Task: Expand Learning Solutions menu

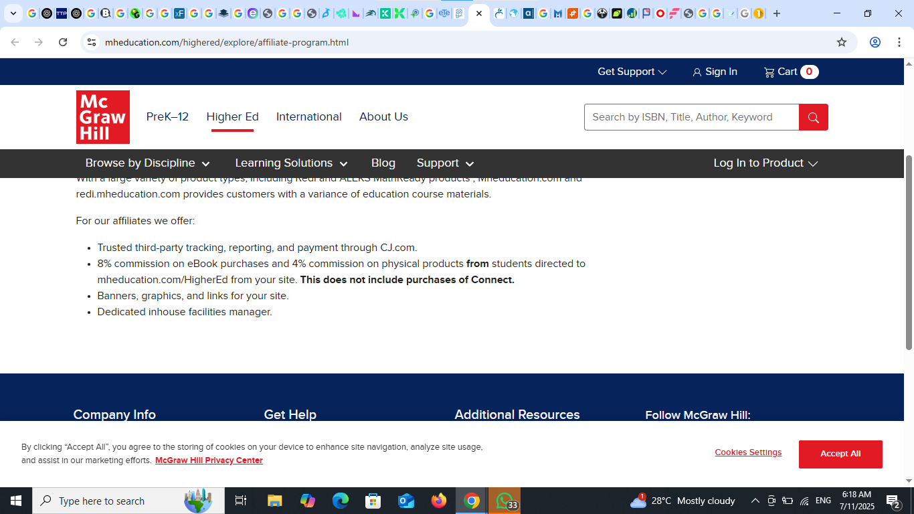Action: [x=291, y=163]
